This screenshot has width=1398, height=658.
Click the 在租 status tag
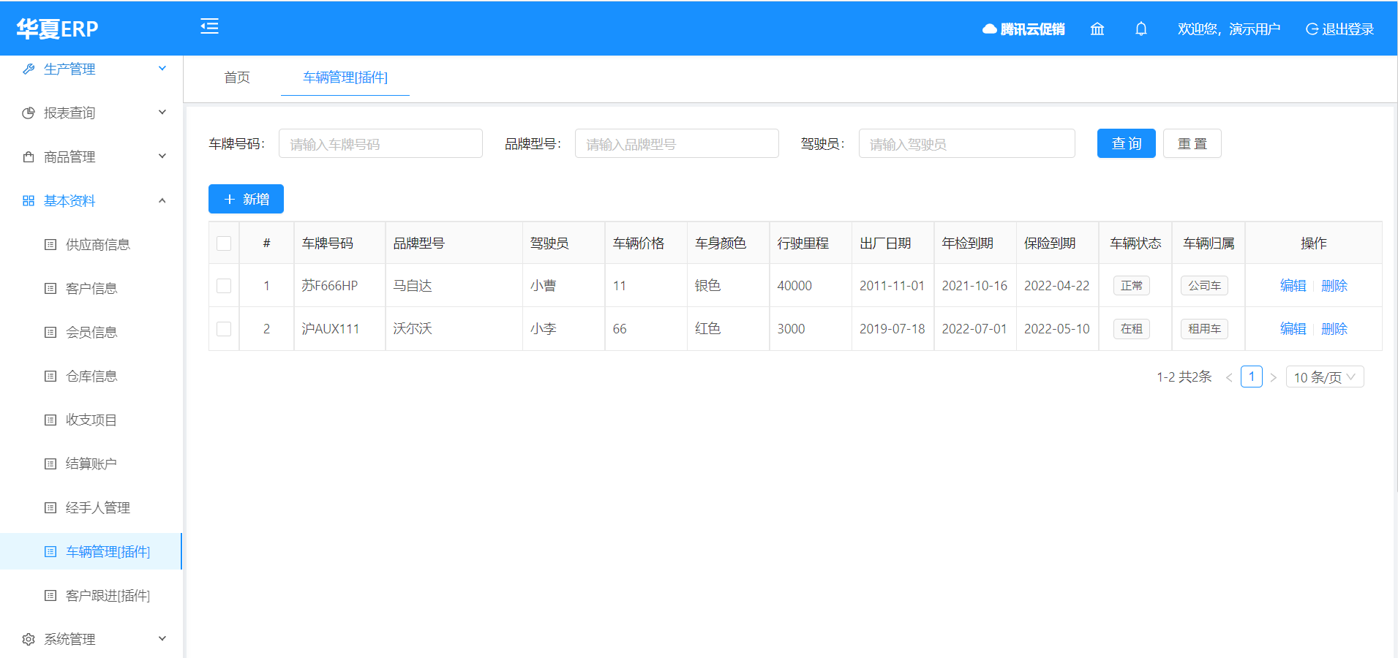[1132, 329]
